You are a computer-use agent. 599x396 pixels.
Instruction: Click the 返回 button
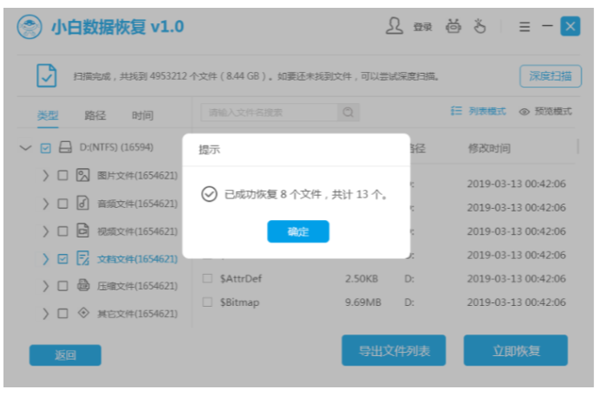[x=65, y=355]
